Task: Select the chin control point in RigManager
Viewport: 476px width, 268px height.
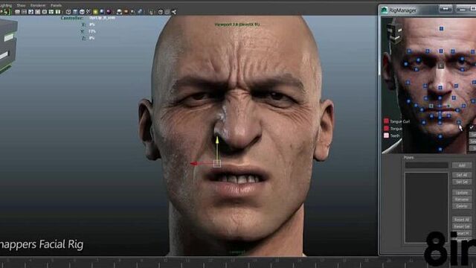Action: coord(440,136)
